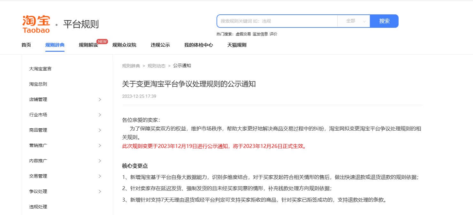Expand the 交易管理 arrow
Screen dimensions: 473x215
coord(100,176)
